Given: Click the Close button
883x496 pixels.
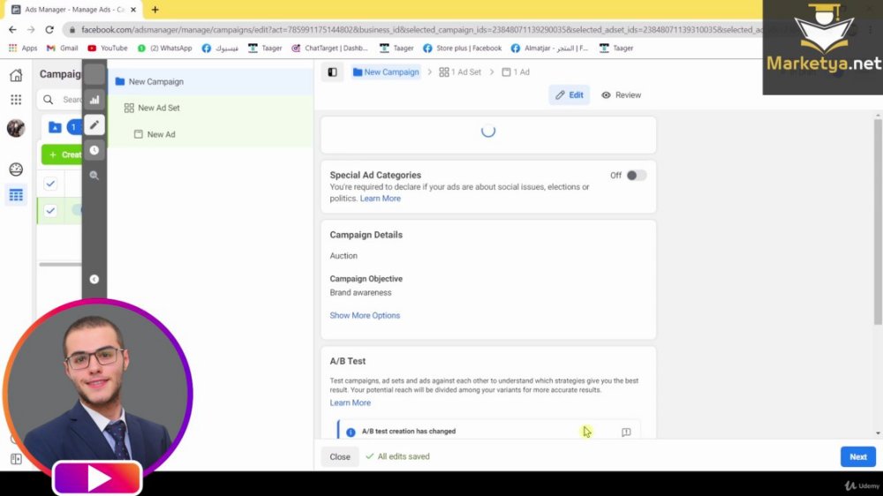Looking at the screenshot, I should pyautogui.click(x=340, y=456).
